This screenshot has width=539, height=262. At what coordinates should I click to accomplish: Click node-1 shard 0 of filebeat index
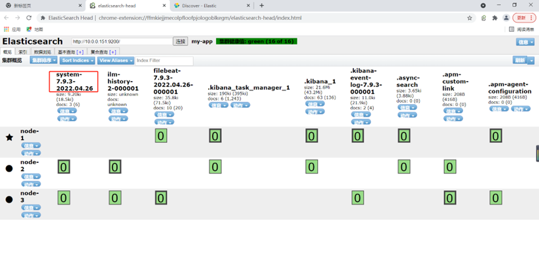(161, 136)
